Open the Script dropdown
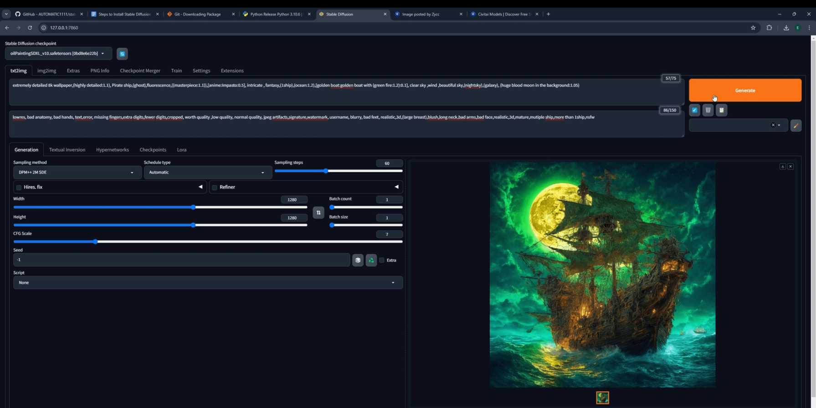 [208, 283]
